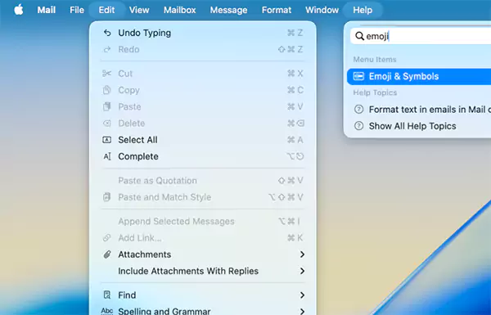Viewport: 491px width, 315px height.
Task: Open the Mailbox menu
Action: click(179, 10)
